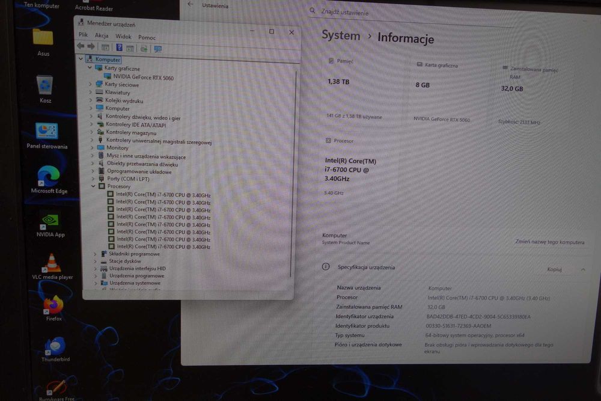Expand the Klawiatury node
The height and width of the screenshot is (401, 601).
91,92
